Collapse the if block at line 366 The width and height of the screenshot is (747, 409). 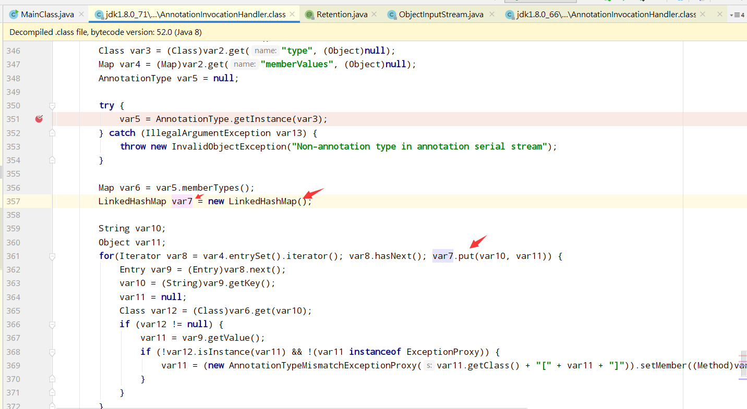point(52,324)
